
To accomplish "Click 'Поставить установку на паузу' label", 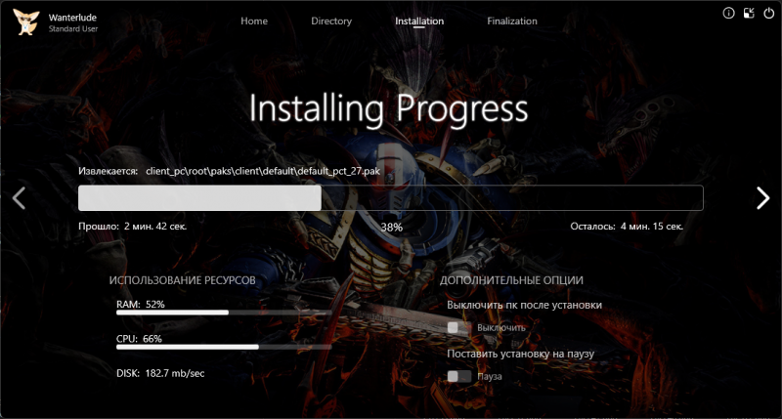I will (520, 354).
